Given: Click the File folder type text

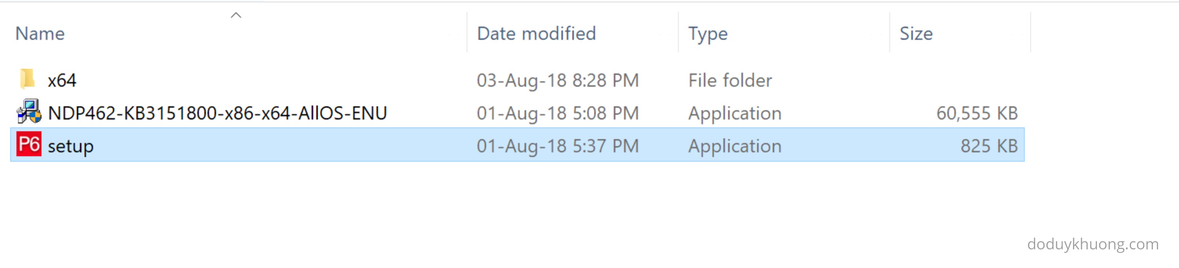Looking at the screenshot, I should 730,80.
